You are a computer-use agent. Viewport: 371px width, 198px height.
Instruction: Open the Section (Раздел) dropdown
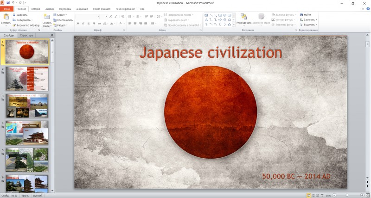[61, 25]
